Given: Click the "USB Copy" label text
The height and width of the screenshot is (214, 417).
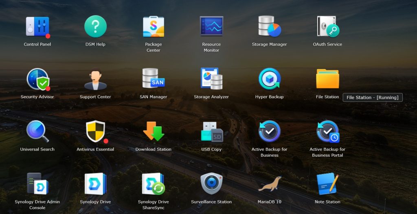Looking at the screenshot, I should (x=211, y=149).
